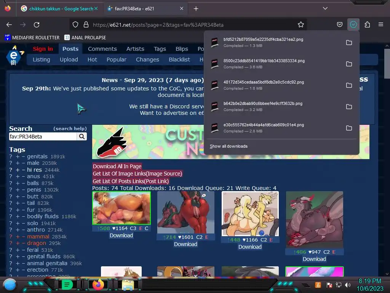Open the tracking protection shield
This screenshot has height=293, width=390.
75,25
